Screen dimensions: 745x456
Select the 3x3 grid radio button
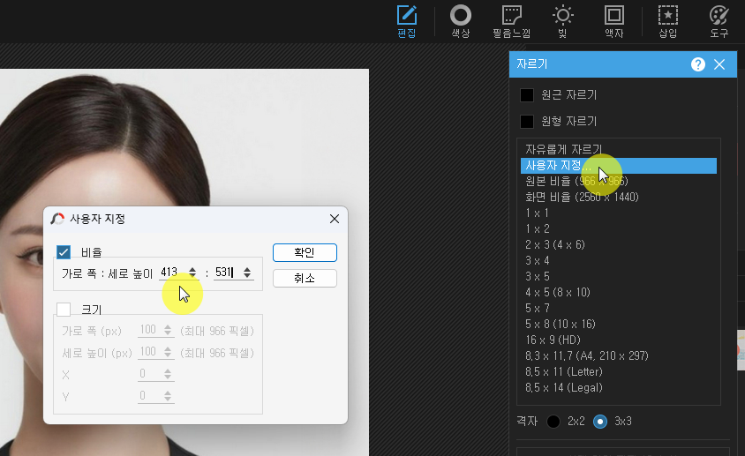(600, 422)
